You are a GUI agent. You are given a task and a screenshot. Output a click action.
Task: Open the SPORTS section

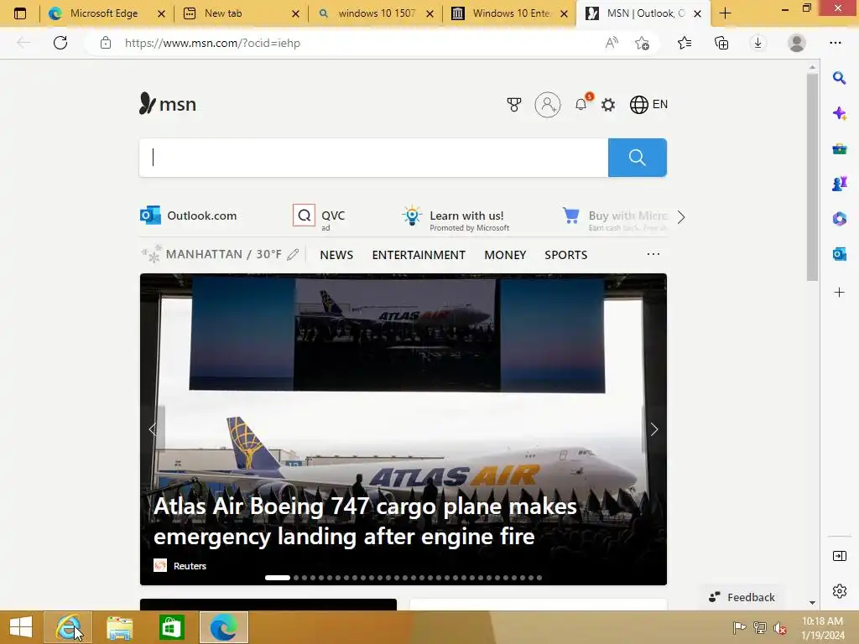coord(566,255)
